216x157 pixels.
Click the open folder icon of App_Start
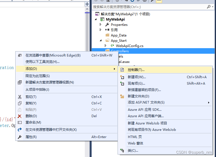(107, 40)
